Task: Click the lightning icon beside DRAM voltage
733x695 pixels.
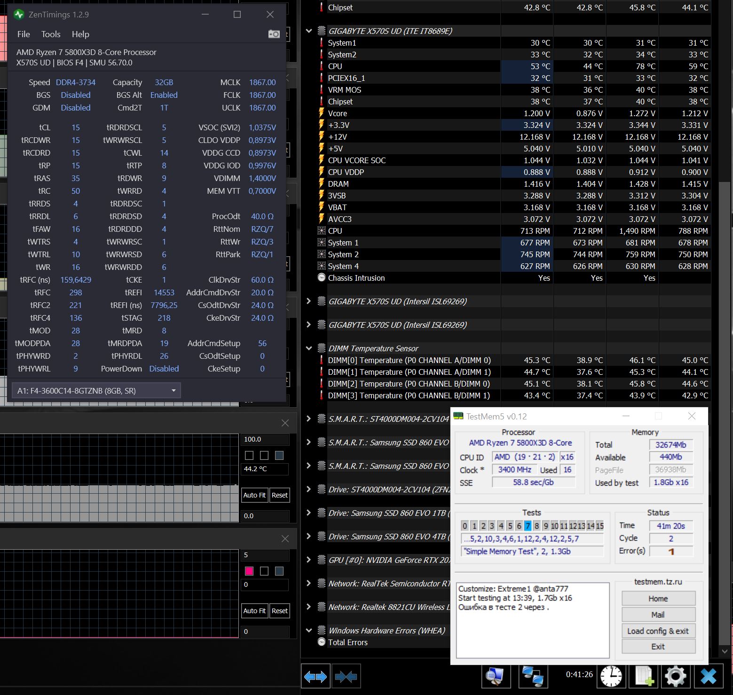Action: (x=322, y=184)
